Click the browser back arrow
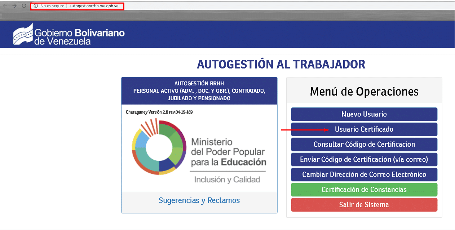The height and width of the screenshot is (230, 455). point(5,6)
